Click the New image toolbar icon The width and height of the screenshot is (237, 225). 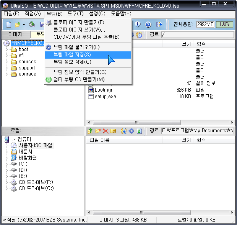point(9,25)
